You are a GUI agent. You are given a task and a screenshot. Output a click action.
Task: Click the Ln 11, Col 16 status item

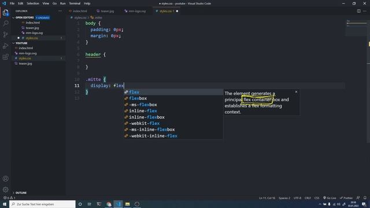pos(267,198)
